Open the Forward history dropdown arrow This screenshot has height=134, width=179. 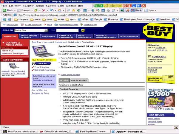(x=32, y=10)
